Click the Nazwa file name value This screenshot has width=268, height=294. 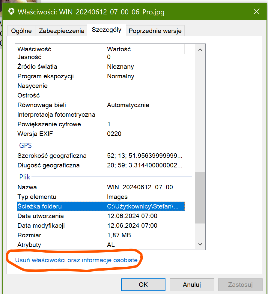coord(144,187)
